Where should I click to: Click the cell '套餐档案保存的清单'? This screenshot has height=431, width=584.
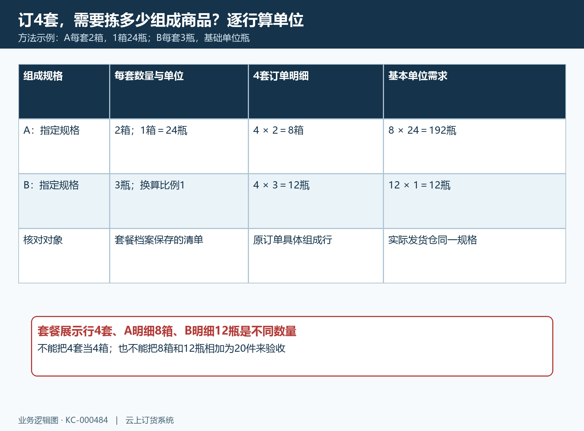179,256
